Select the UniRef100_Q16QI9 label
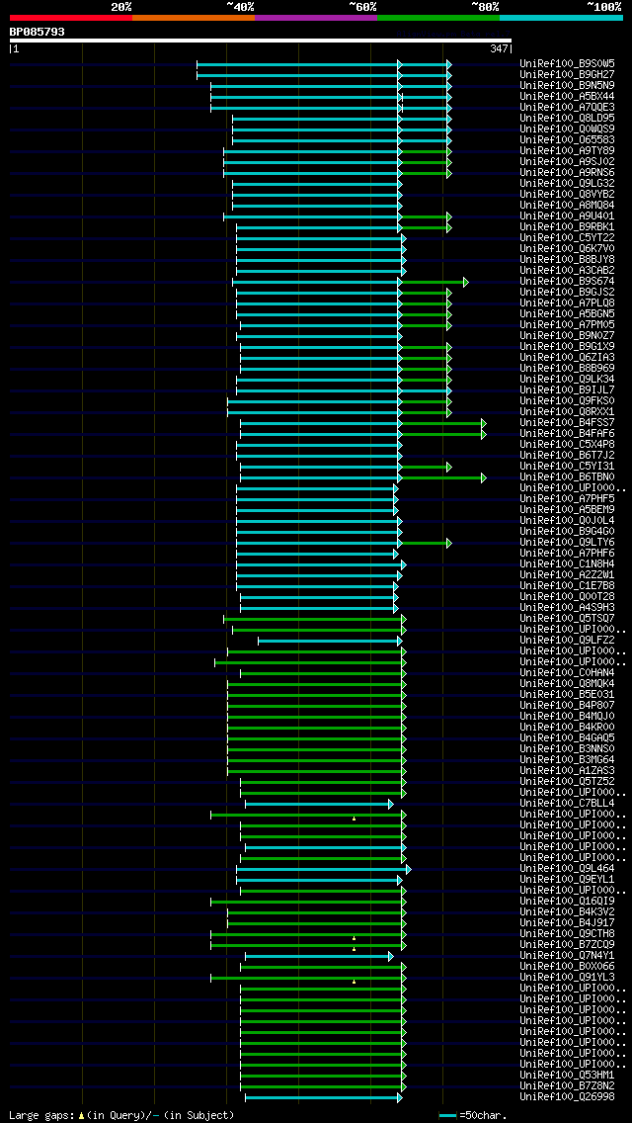The width and height of the screenshot is (632, 1123). pos(567,901)
